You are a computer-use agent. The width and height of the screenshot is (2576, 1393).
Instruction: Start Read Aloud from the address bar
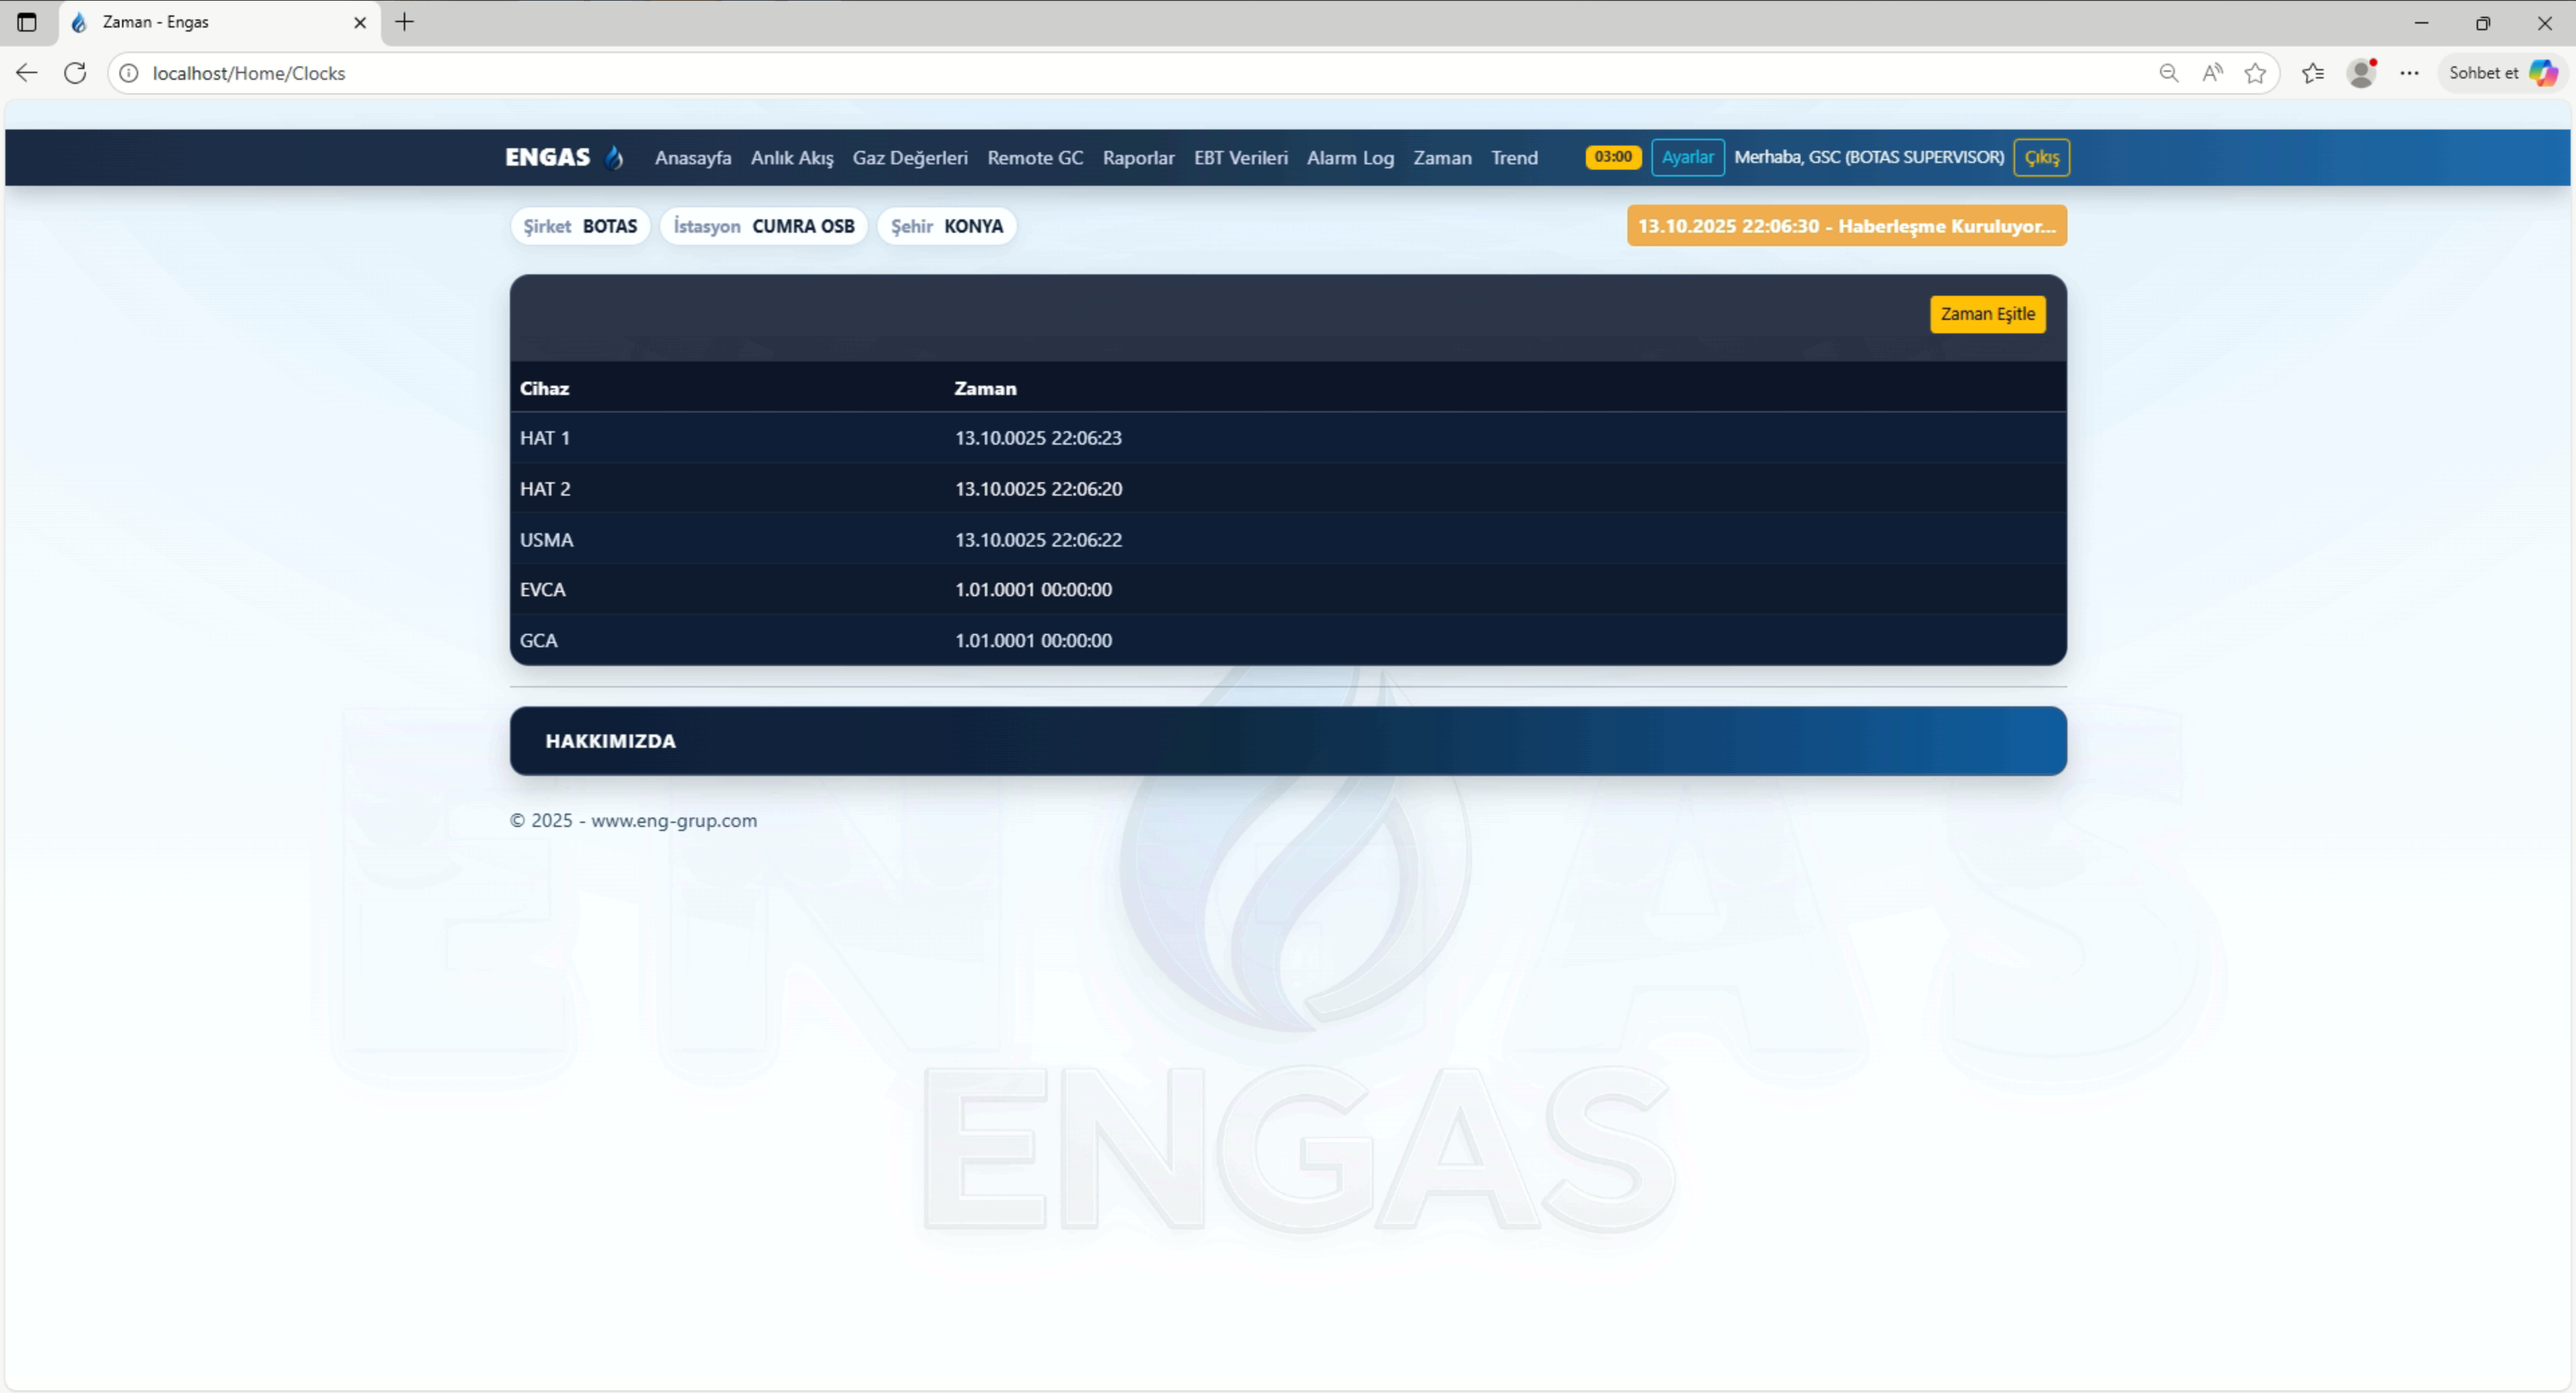coord(2213,72)
